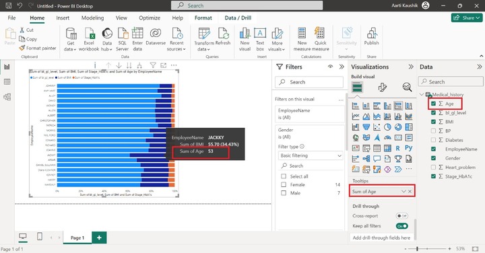
Task: Click the filter icon above the visual
Action: (x=153, y=65)
